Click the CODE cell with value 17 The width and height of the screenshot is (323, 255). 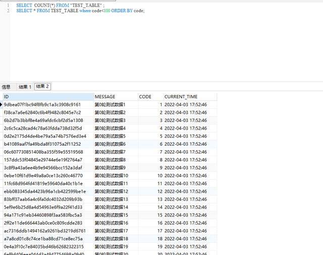pyautogui.click(x=151, y=231)
